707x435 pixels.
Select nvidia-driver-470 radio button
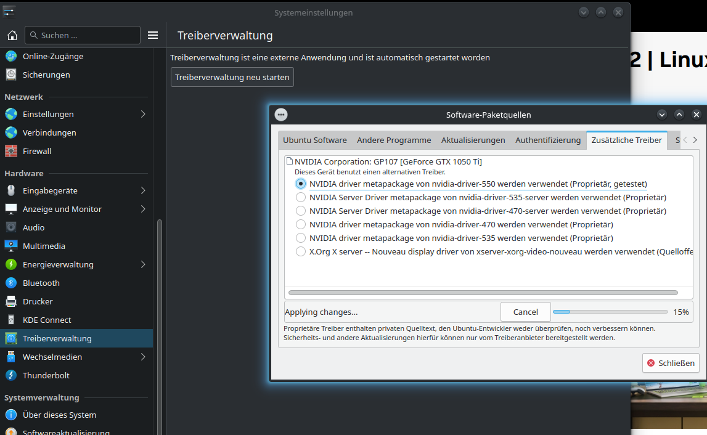(x=301, y=224)
